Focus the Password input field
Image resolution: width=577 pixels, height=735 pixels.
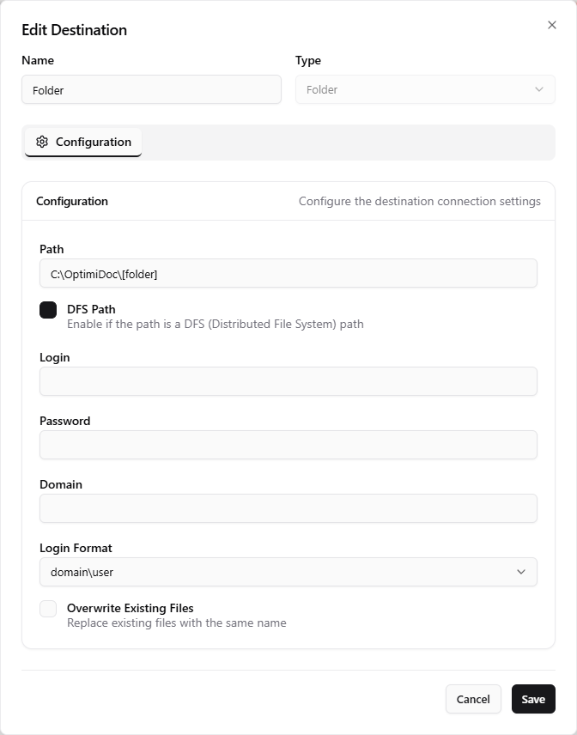click(288, 445)
